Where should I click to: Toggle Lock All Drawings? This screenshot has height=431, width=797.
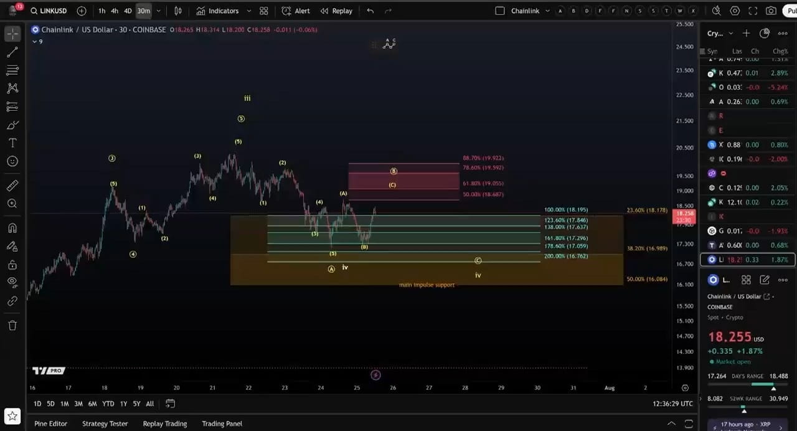pos(12,265)
